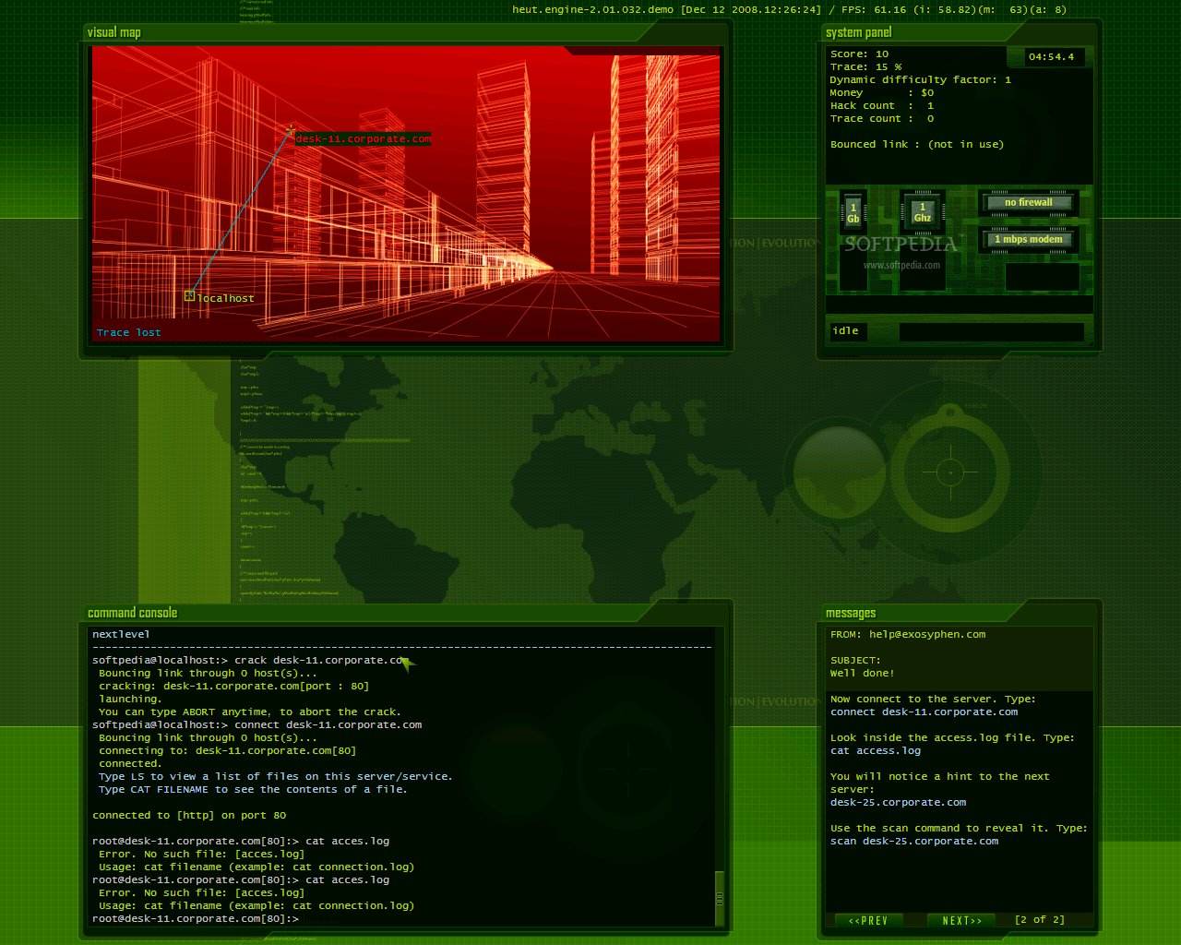1181x945 pixels.
Task: Click 'connected to [http] on port 80' line
Action: point(189,815)
